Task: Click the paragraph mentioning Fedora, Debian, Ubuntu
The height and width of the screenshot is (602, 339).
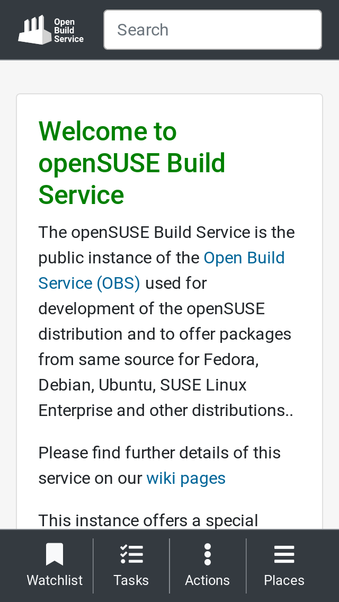Action: [x=148, y=360]
